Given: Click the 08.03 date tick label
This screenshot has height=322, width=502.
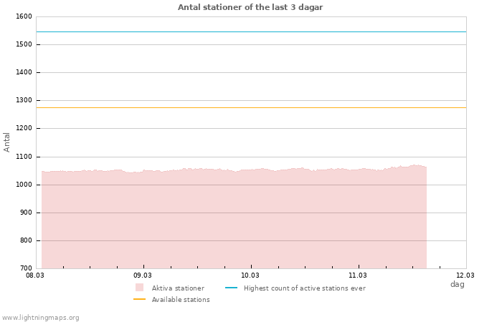Looking at the screenshot, I should click(x=35, y=275).
